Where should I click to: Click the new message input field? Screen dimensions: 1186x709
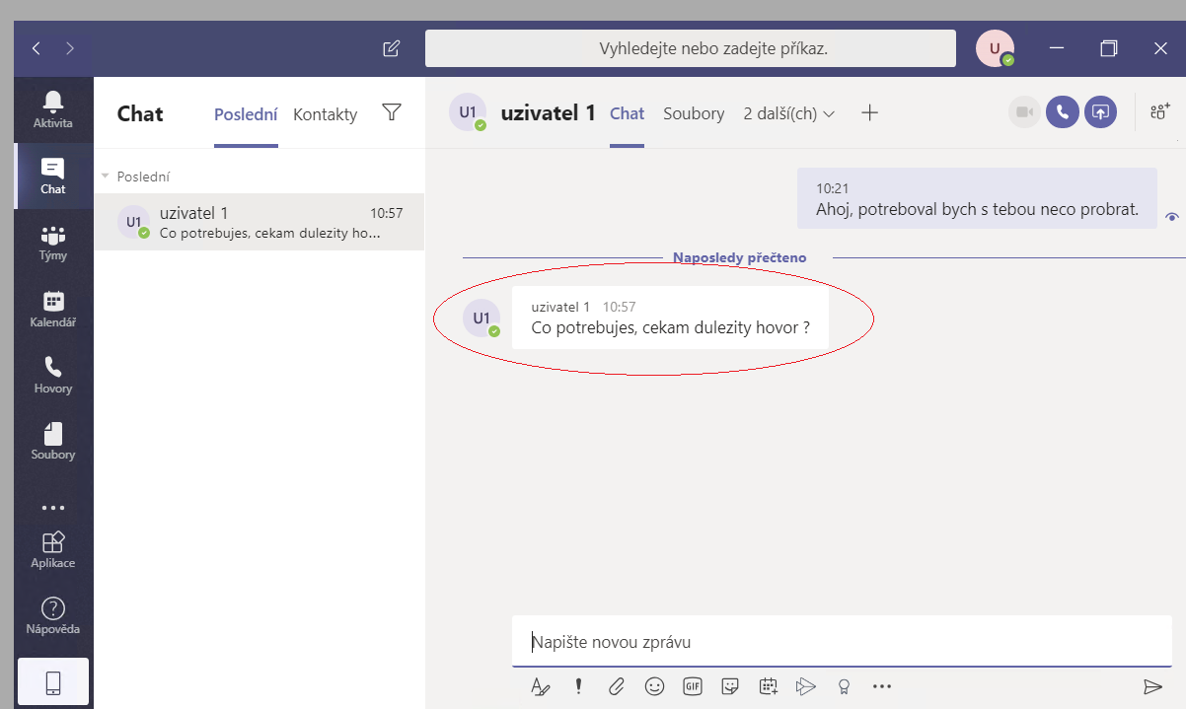[842, 642]
